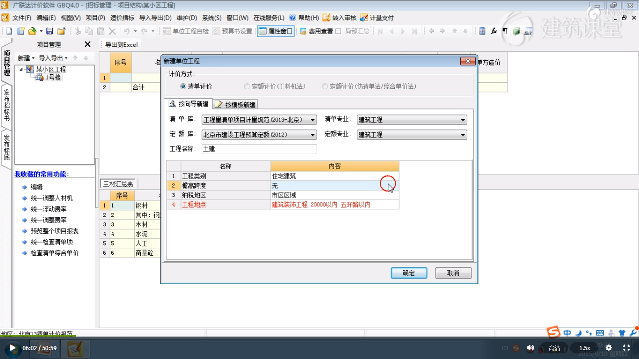Click the 檐高跨度 content cell 无
This screenshot has width=639, height=359.
pos(334,186)
